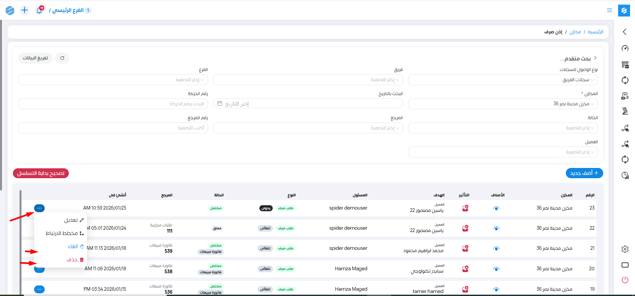Viewport: 635px width, 296px height.
Task: Expand the نوع الوصول للسجلات dropdown
Action: (x=503, y=80)
